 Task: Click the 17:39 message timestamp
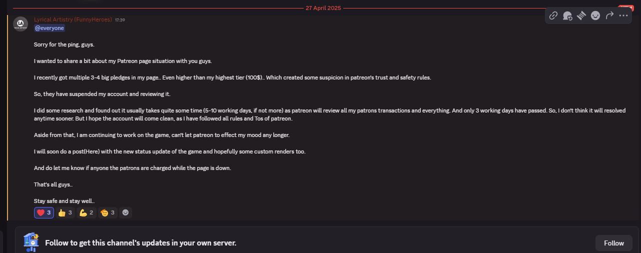click(120, 20)
